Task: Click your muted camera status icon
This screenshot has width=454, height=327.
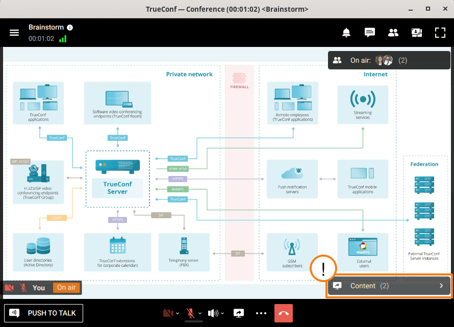Action: 9,288
